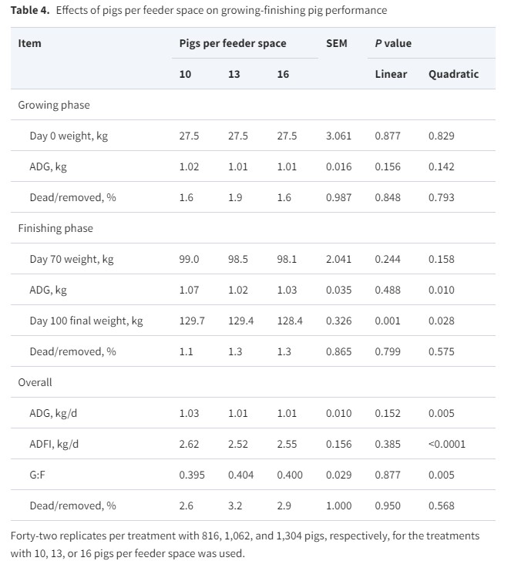Click the Day 100 final weight label
The height and width of the screenshot is (571, 511).
click(86, 321)
